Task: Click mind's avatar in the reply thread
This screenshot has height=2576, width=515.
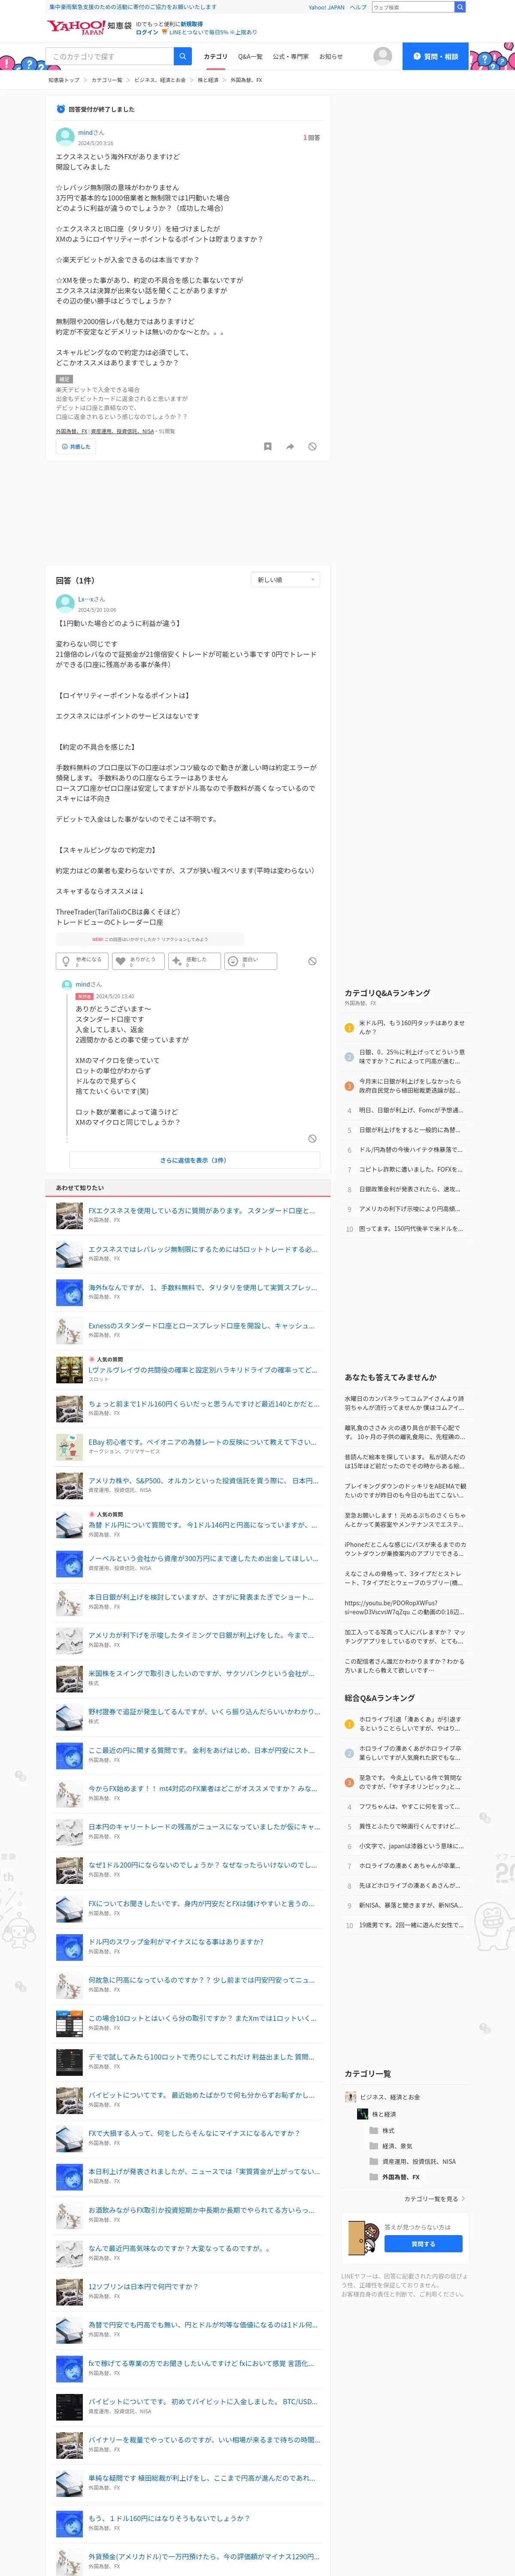Action: [x=67, y=985]
